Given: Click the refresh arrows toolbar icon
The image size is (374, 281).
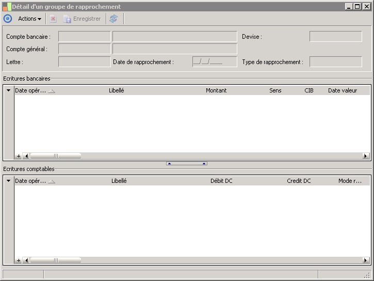Looking at the screenshot, I should (x=113, y=19).
